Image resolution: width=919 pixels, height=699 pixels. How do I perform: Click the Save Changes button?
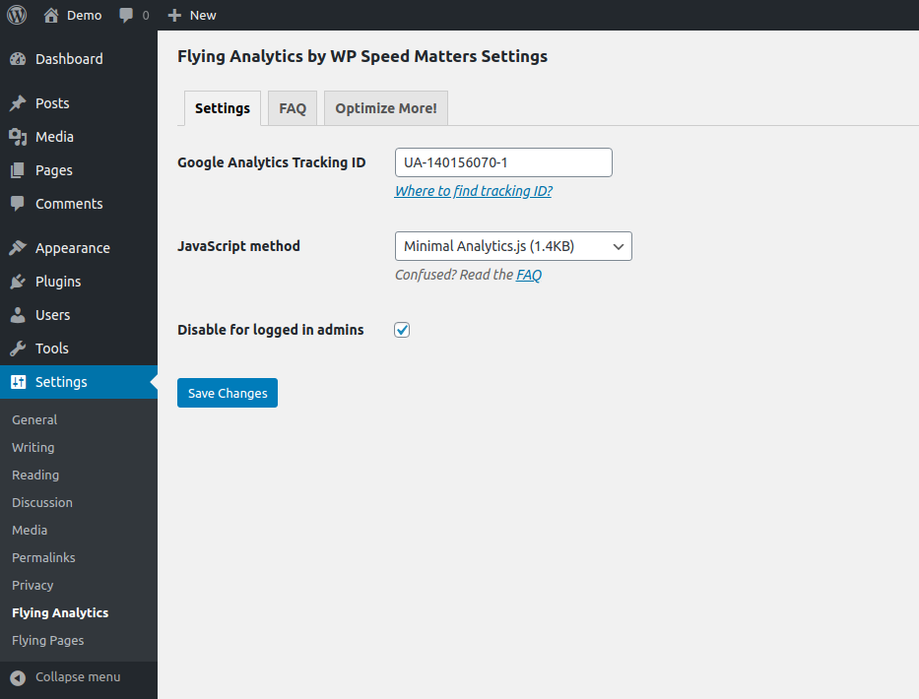click(227, 392)
